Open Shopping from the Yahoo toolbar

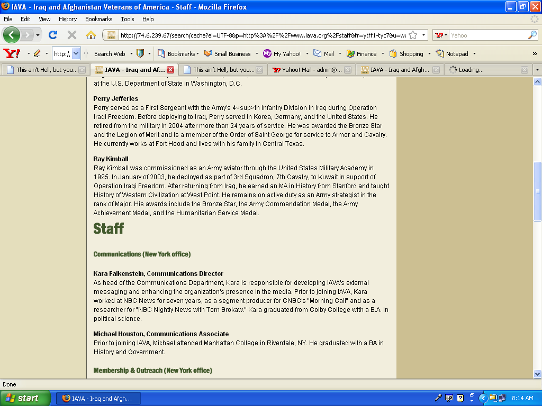(x=406, y=54)
